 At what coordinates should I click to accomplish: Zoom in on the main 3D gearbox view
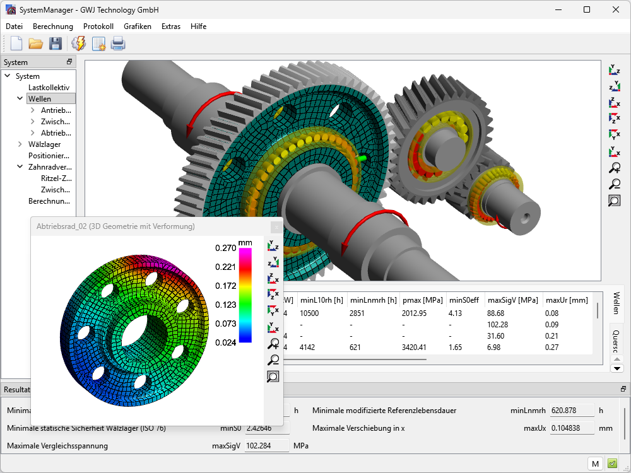click(614, 168)
